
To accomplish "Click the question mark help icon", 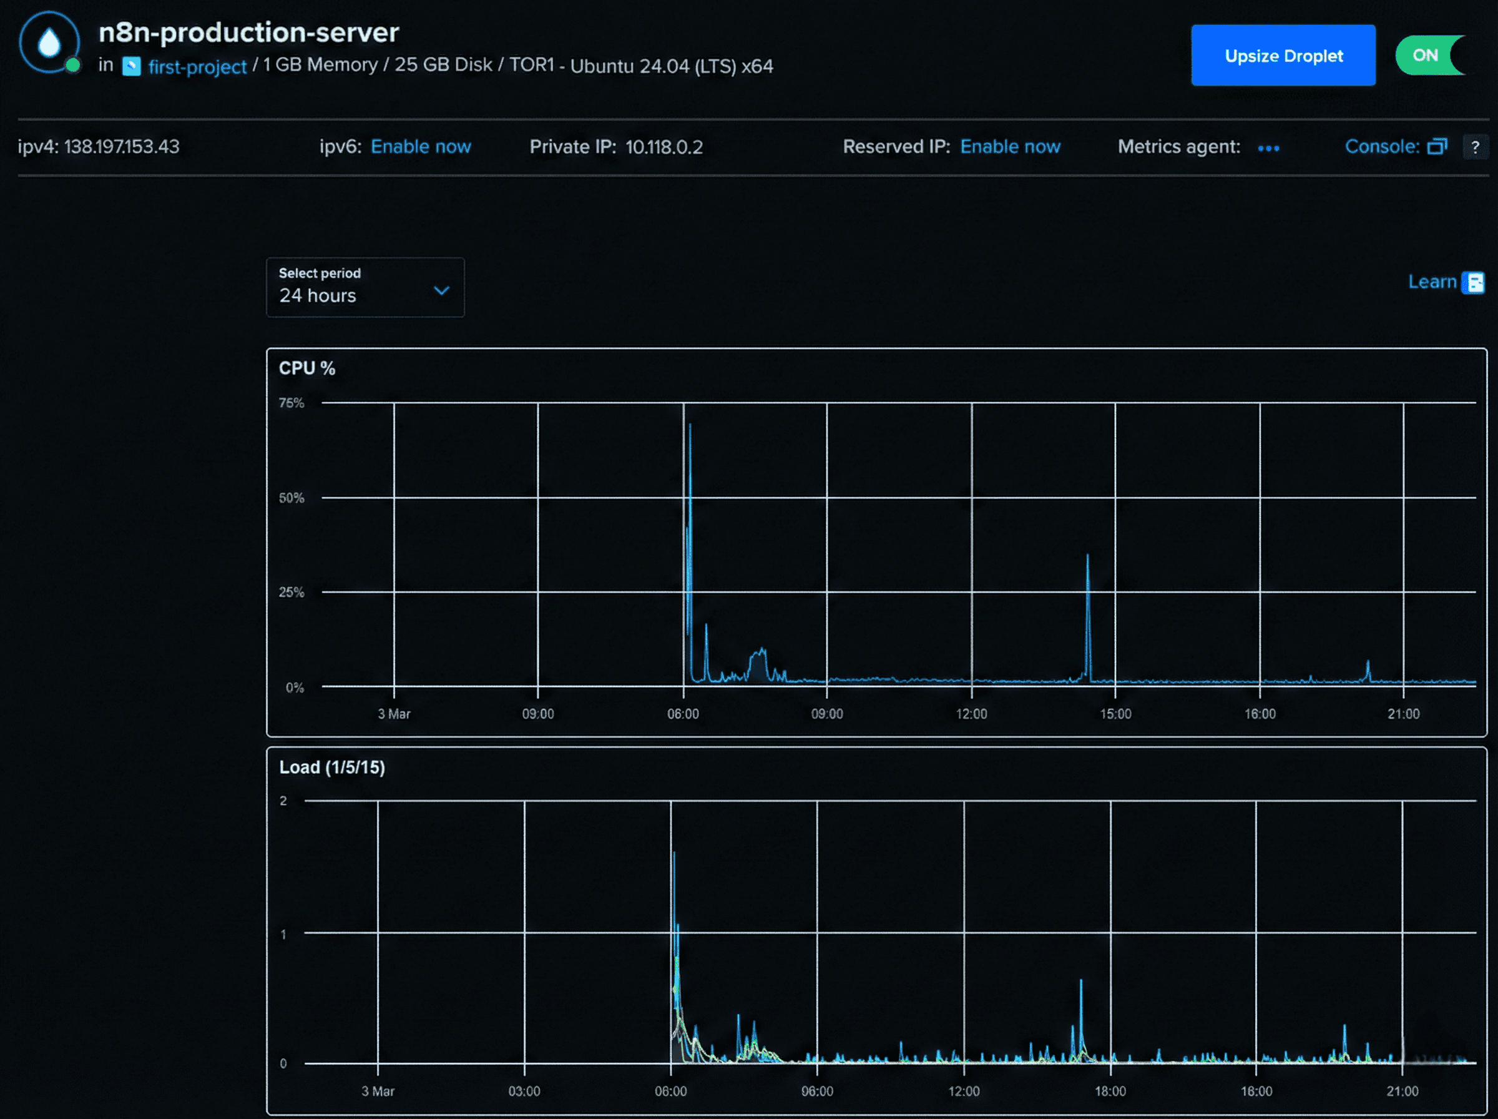I will (1475, 147).
